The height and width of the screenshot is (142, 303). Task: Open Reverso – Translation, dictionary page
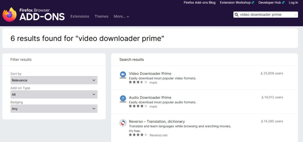pyautogui.click(x=157, y=122)
